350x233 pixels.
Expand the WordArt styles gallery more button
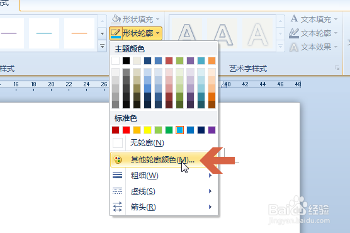[280, 46]
